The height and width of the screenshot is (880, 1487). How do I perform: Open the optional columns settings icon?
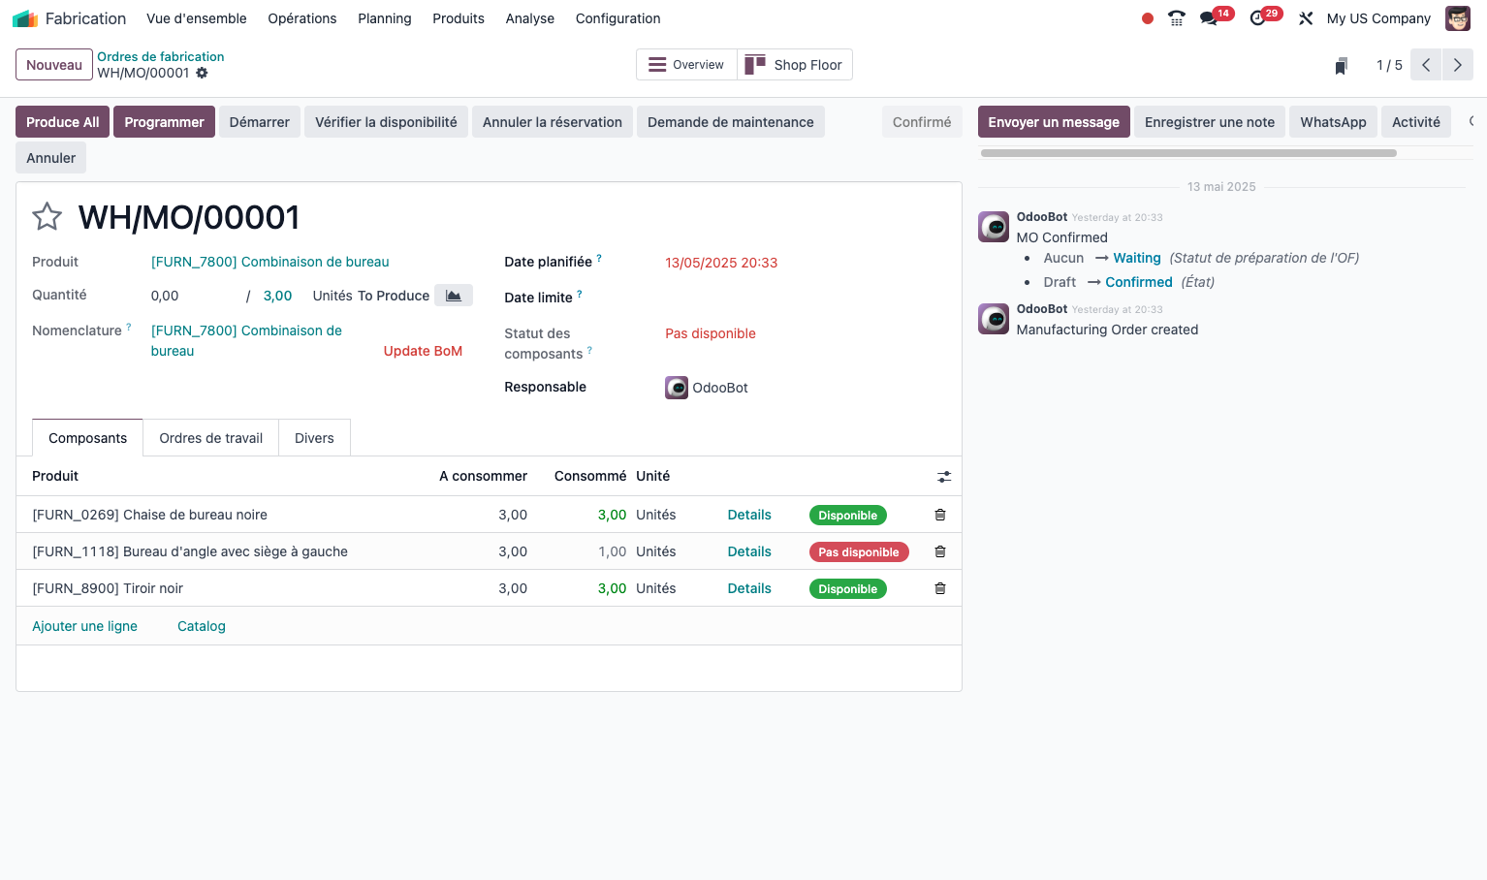click(944, 476)
